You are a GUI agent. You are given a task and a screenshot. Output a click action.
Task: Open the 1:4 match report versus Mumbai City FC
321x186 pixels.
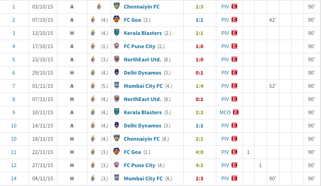(199, 86)
